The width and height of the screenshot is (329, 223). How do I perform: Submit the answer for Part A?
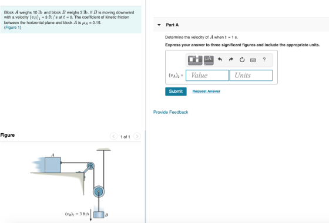(176, 92)
